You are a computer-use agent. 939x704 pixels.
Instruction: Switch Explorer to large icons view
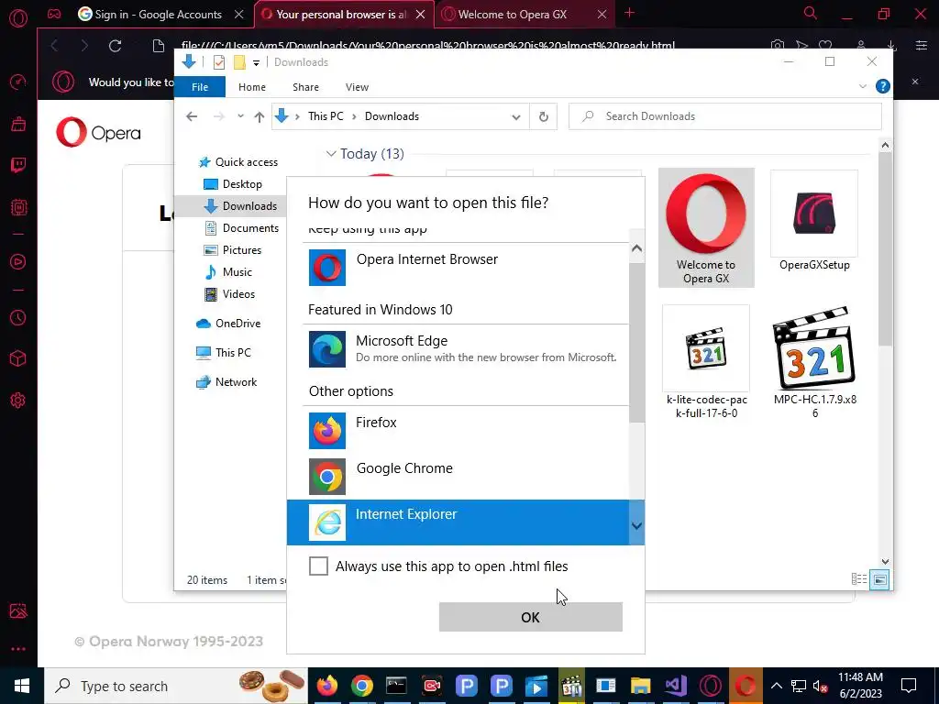pyautogui.click(x=879, y=579)
